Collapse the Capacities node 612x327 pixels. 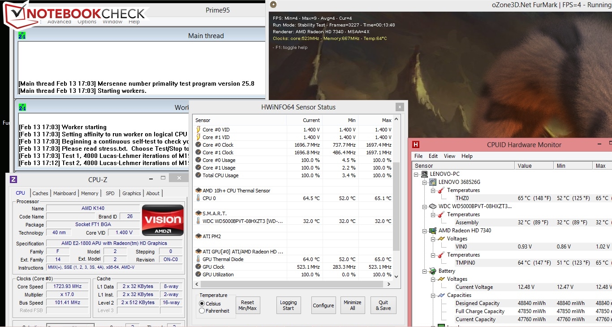[x=433, y=295]
